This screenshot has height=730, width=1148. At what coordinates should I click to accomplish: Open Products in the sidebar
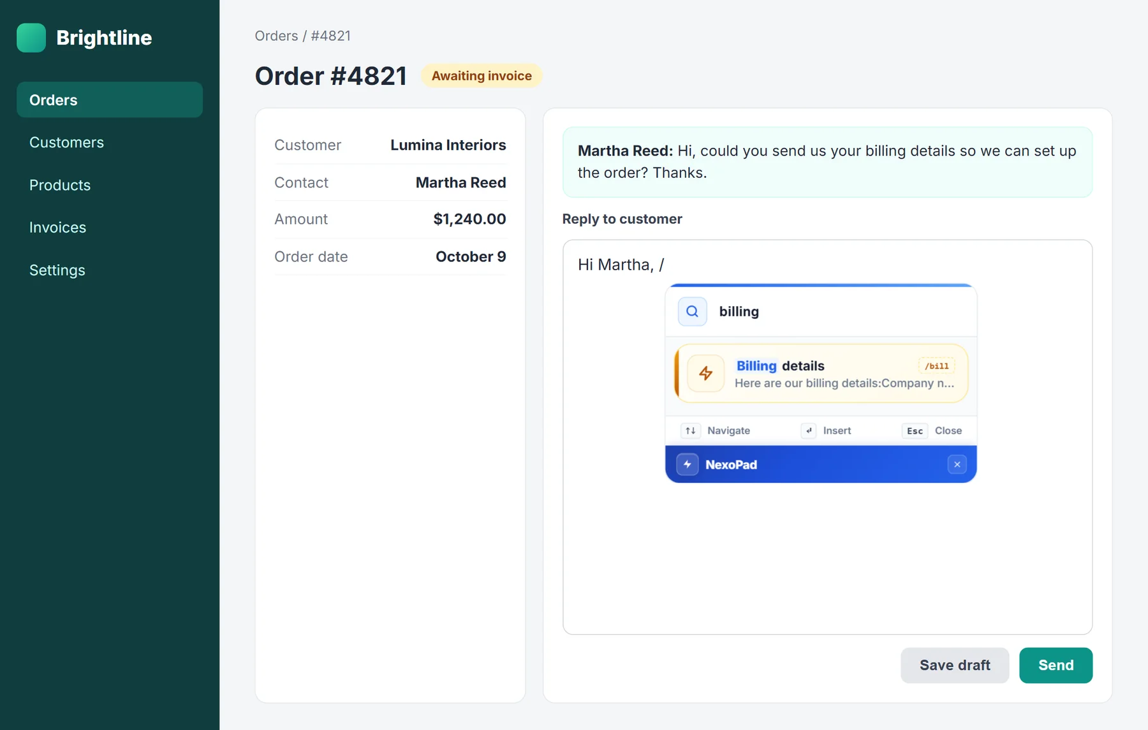pos(110,185)
